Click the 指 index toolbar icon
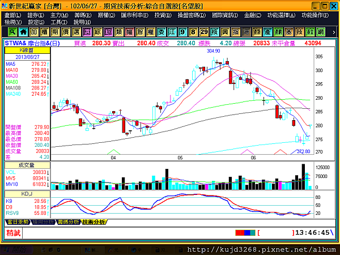Screen dimensions: 340x255 click(236, 32)
